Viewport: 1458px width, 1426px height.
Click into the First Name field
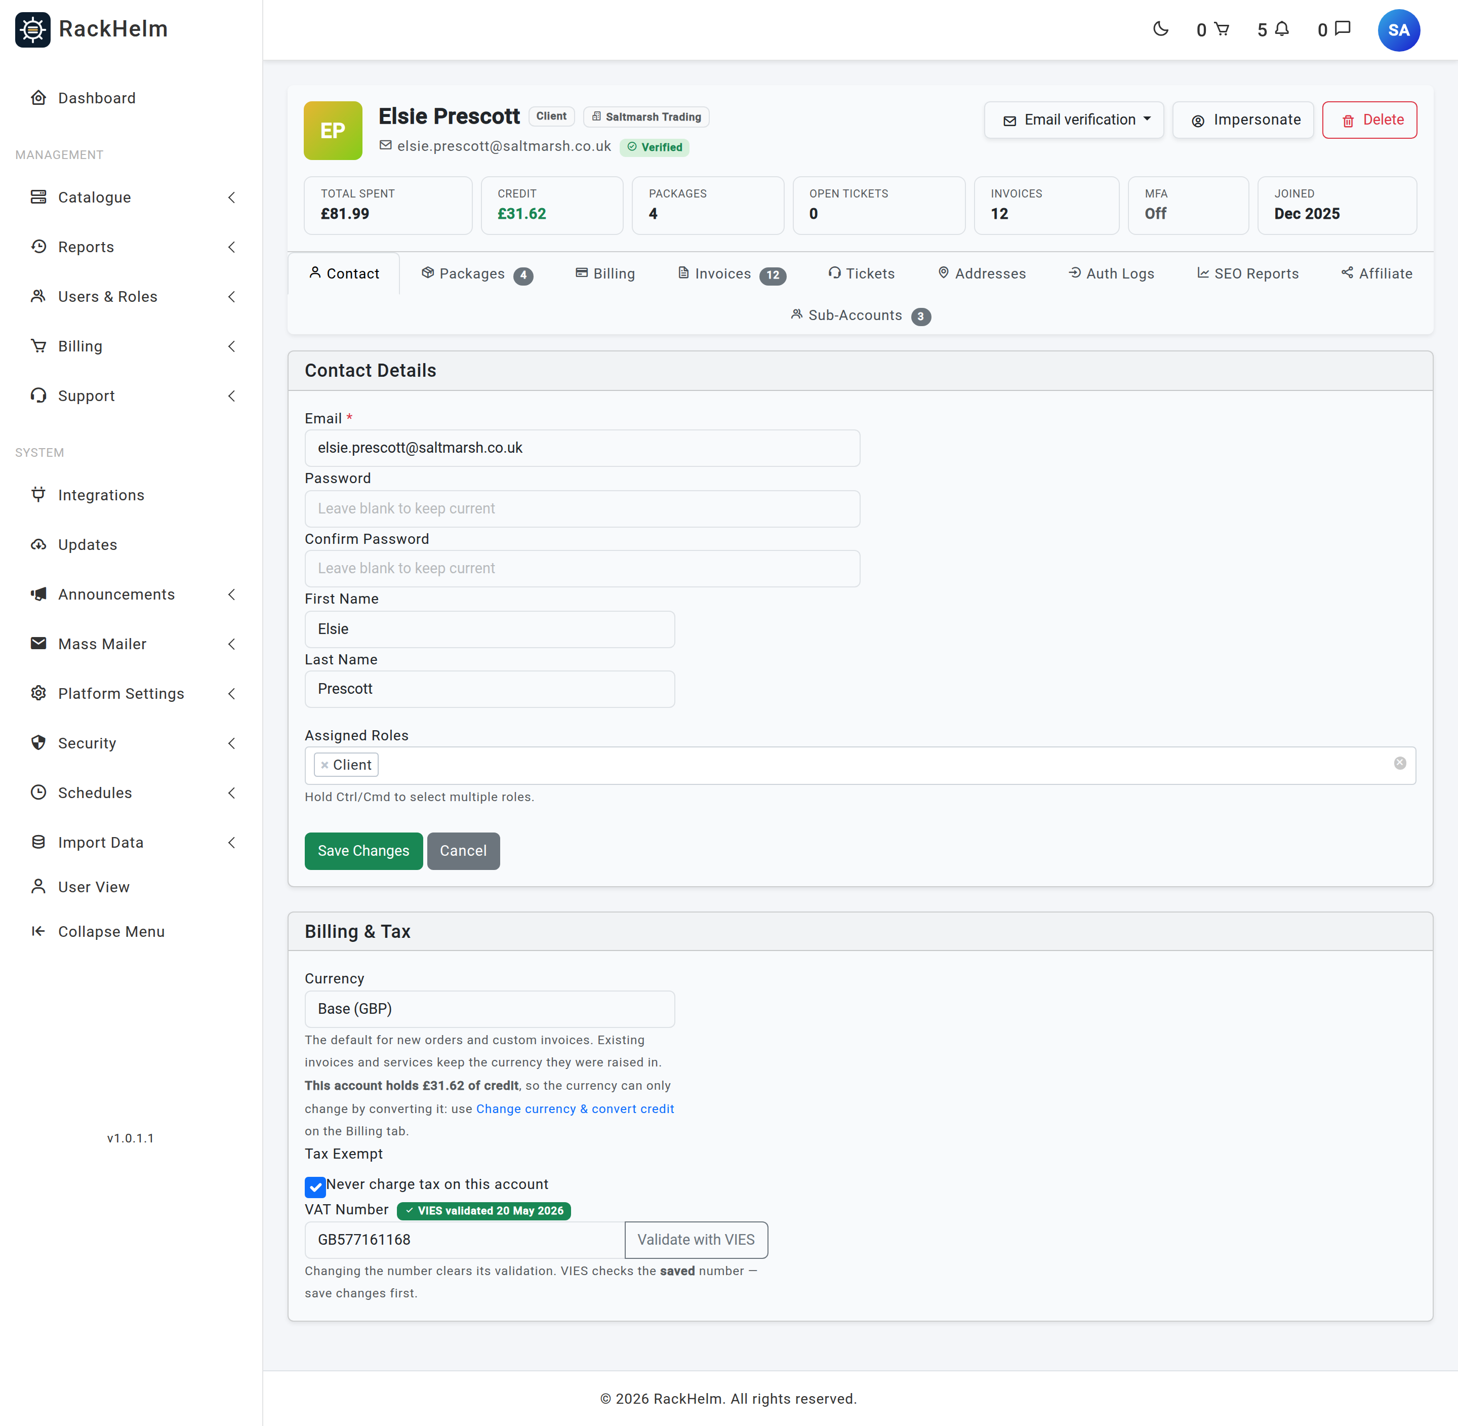point(490,629)
